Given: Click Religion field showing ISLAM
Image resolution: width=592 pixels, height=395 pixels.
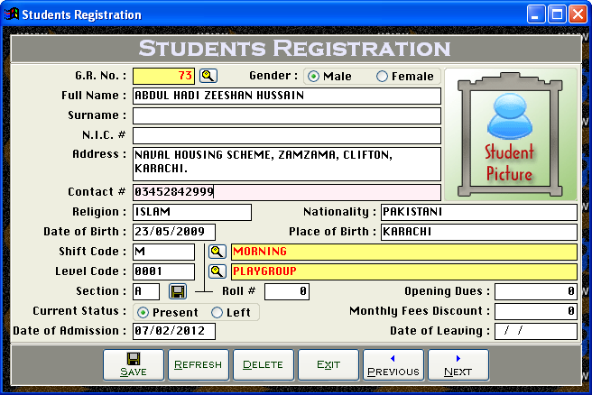Looking at the screenshot, I should click(192, 213).
